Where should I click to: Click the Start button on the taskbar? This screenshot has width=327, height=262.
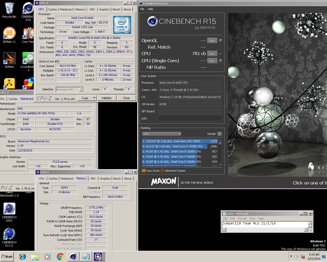point(7,257)
